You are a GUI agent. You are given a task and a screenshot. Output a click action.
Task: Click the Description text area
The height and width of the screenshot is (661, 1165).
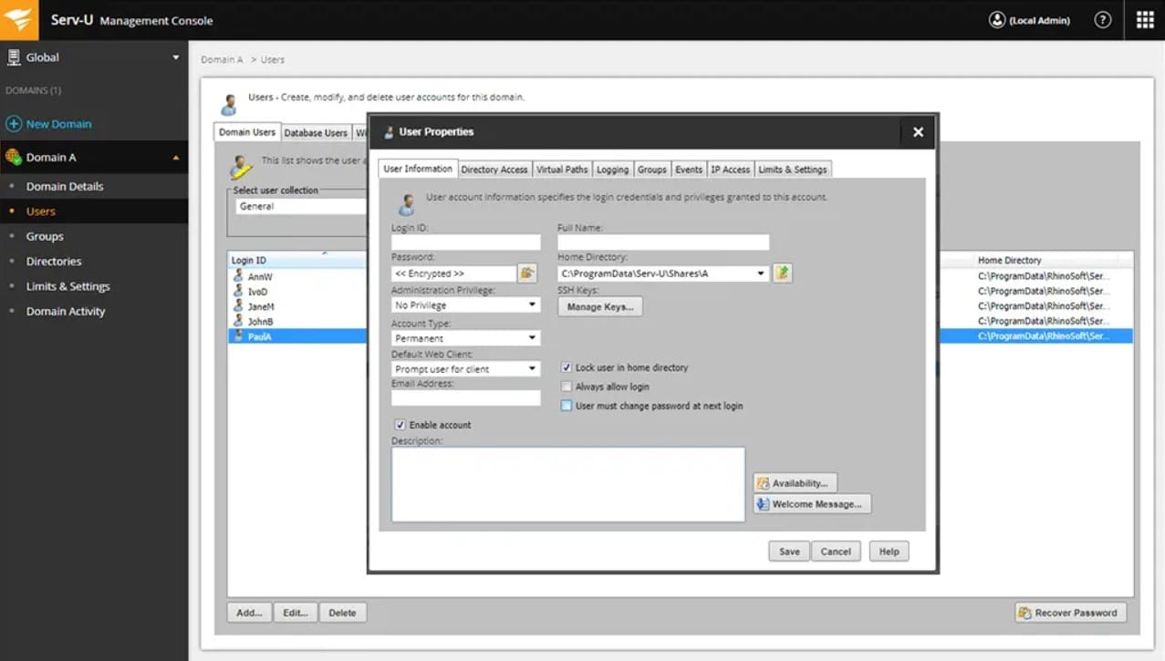click(x=568, y=484)
